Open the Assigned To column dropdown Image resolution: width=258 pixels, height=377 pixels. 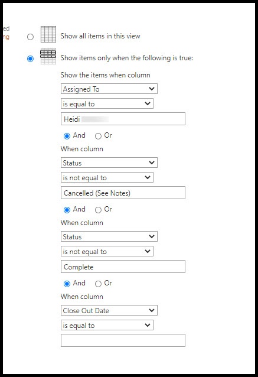(109, 89)
